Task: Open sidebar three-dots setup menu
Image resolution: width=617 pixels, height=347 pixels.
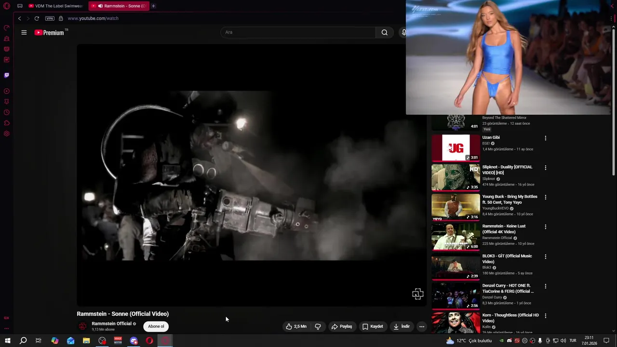Action: tap(7, 328)
